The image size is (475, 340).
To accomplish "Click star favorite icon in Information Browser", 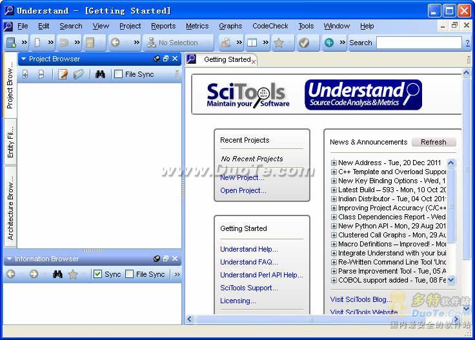I will pyautogui.click(x=73, y=274).
